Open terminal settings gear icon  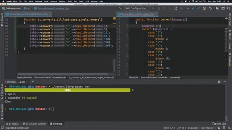pyautogui.click(x=219, y=82)
